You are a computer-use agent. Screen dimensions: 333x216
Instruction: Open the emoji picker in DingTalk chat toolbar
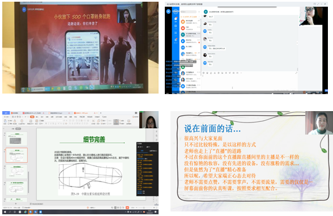click(203, 73)
